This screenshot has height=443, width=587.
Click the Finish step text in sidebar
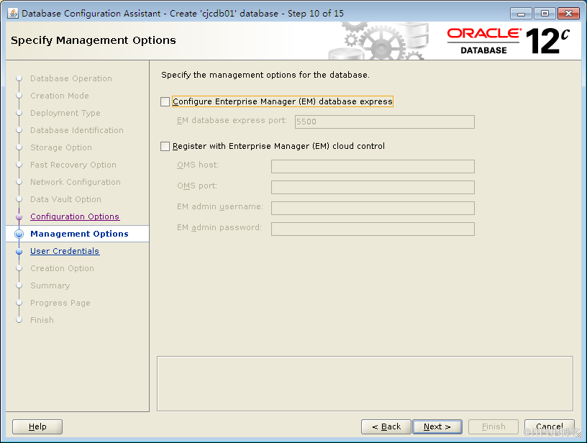tap(42, 320)
